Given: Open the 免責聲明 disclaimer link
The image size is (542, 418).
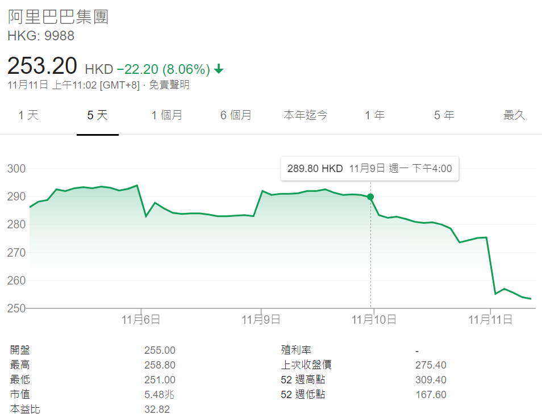Looking at the screenshot, I should coord(169,85).
